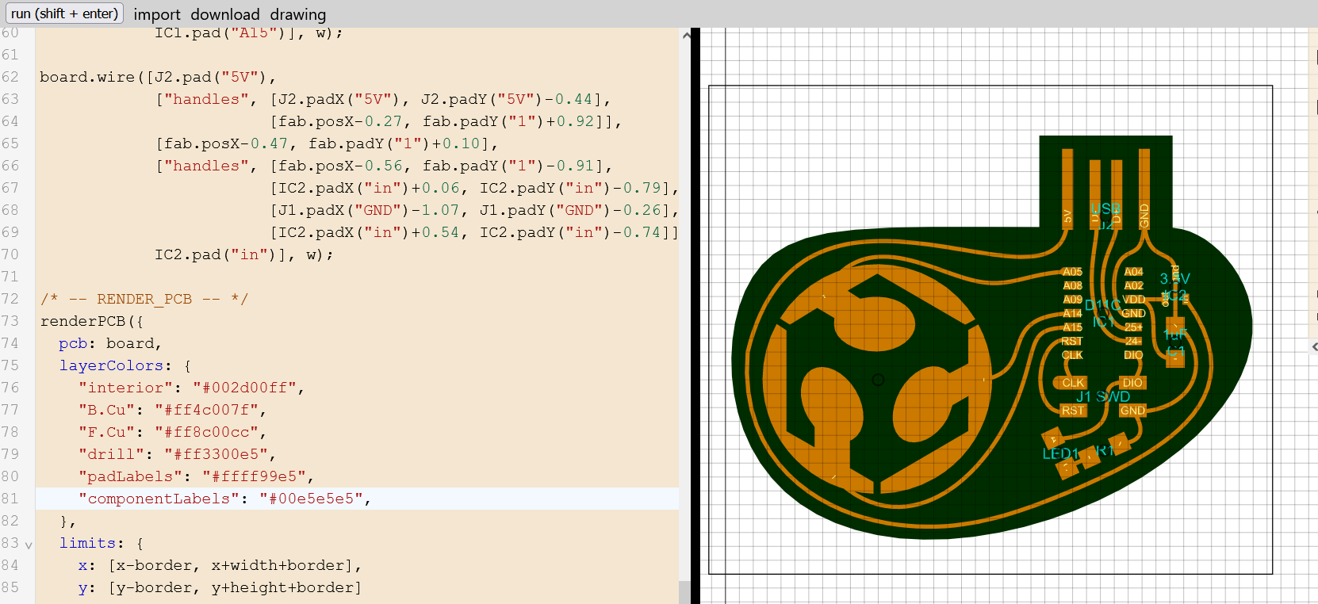Click the J1 SWD component label
Image resolution: width=1318 pixels, height=604 pixels.
click(1103, 396)
